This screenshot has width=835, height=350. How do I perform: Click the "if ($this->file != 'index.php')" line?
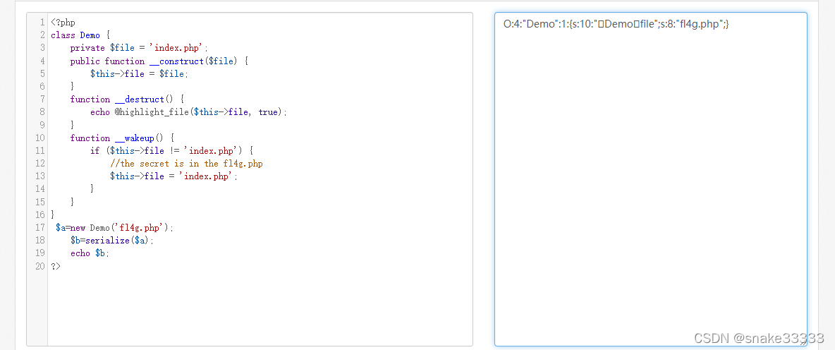click(x=171, y=151)
